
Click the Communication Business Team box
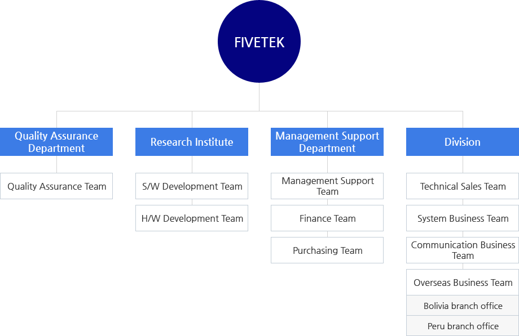click(463, 250)
